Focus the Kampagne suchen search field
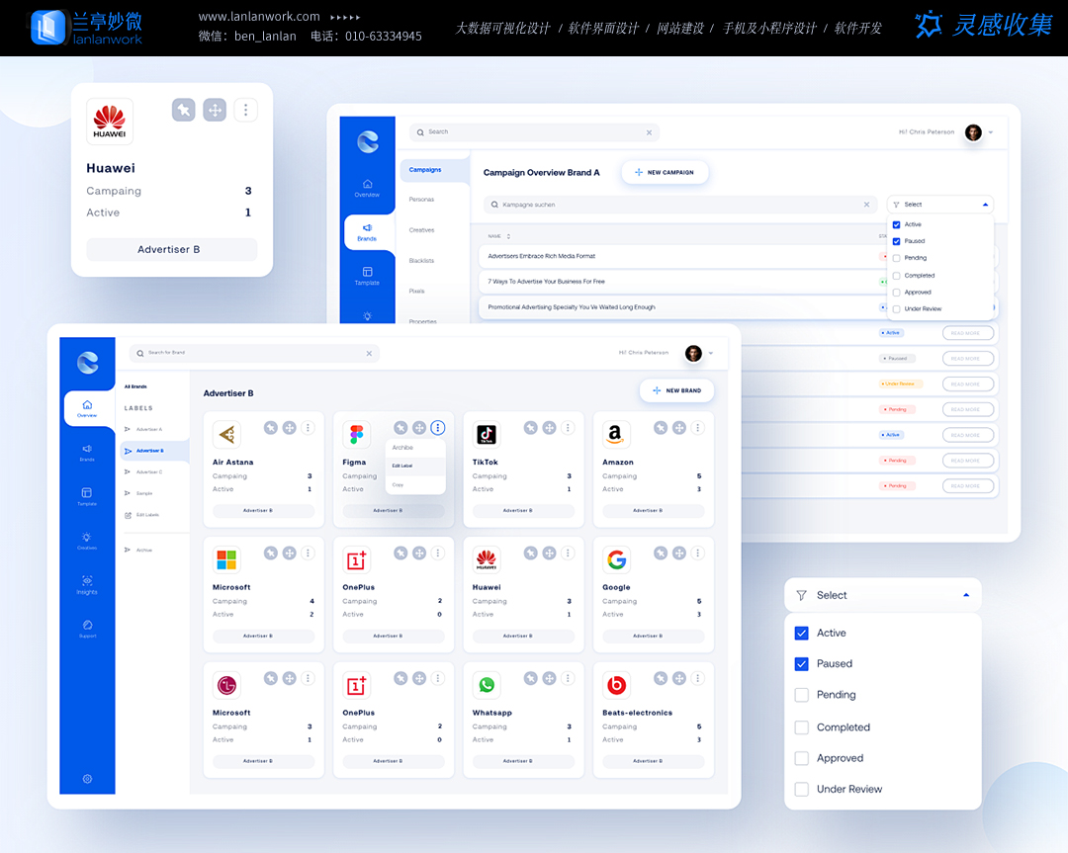This screenshot has width=1068, height=853. coord(672,205)
